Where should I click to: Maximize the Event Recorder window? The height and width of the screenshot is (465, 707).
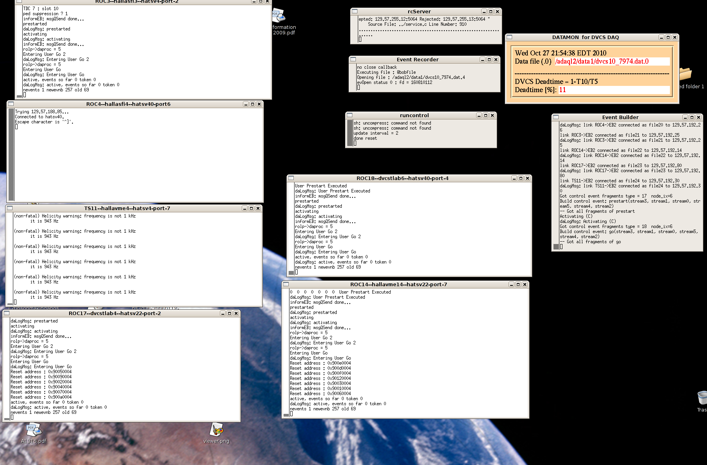(x=489, y=59)
